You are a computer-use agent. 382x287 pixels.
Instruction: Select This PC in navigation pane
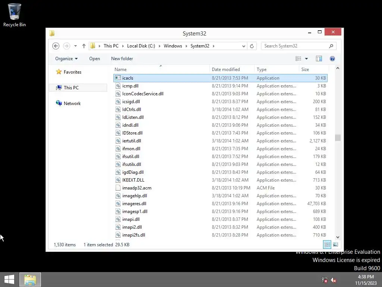tap(78, 87)
